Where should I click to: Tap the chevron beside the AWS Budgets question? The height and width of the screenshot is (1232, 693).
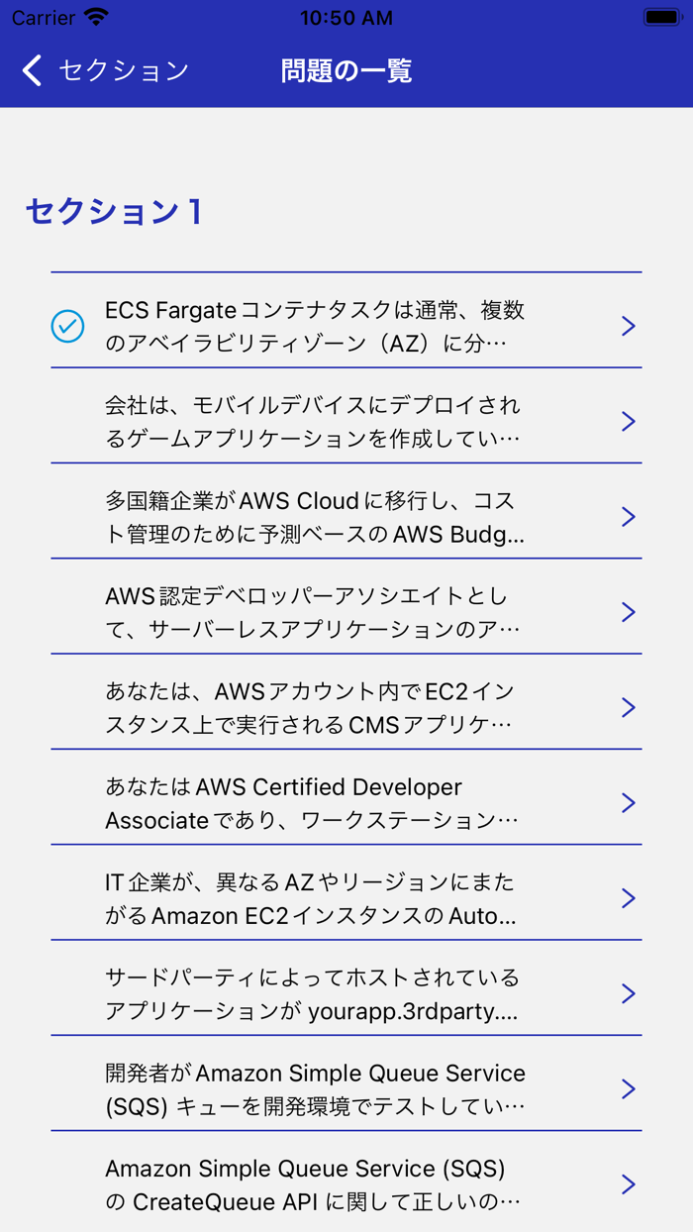(x=629, y=516)
